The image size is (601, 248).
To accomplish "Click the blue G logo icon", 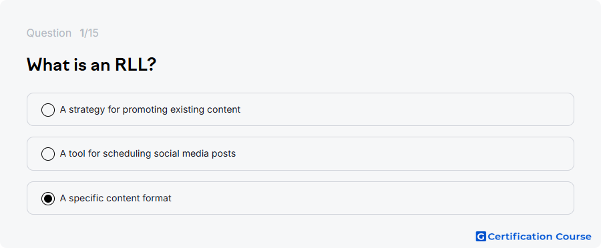I will [x=481, y=237].
